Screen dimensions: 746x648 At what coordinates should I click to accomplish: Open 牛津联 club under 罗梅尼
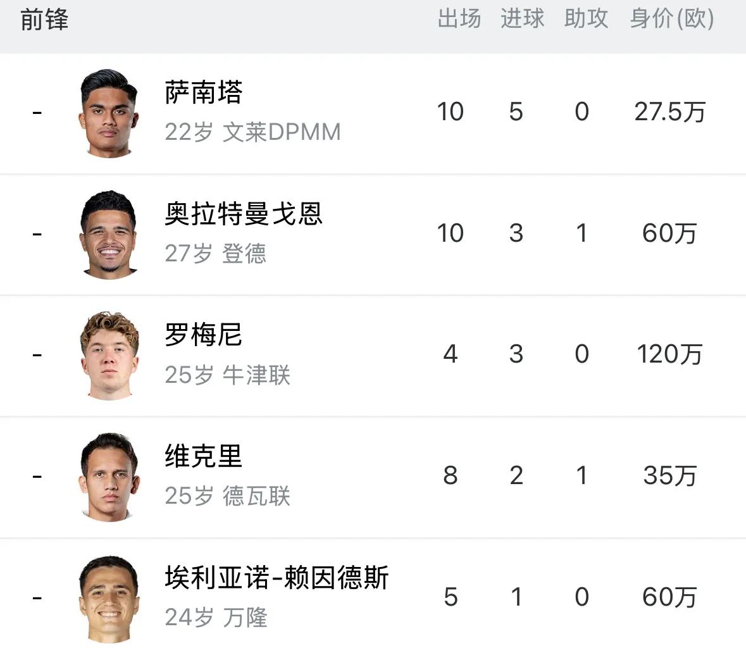coord(256,375)
